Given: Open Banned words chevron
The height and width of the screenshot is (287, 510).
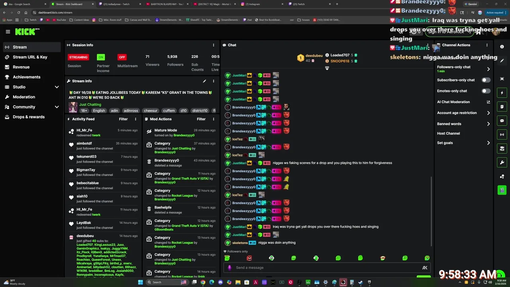Looking at the screenshot, I should pos(488,124).
